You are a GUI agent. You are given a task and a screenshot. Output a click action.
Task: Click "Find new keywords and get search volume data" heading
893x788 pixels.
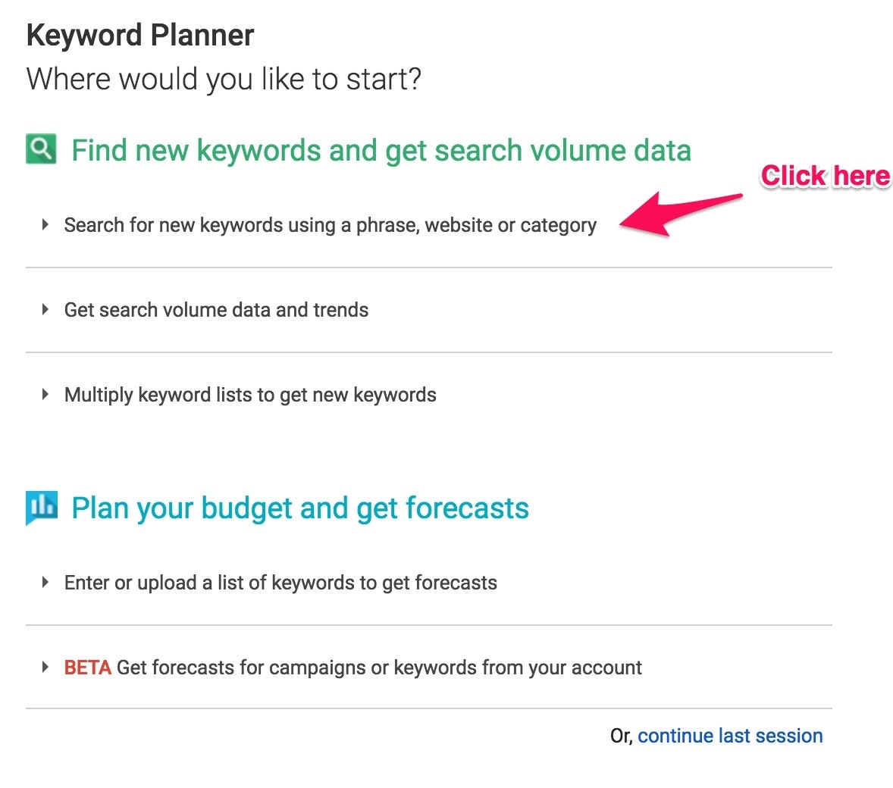(381, 150)
